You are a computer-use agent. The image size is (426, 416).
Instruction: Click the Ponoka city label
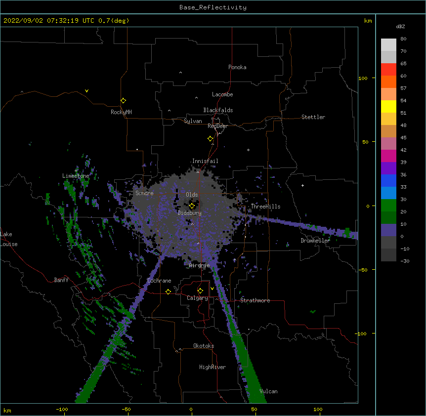[x=237, y=67]
